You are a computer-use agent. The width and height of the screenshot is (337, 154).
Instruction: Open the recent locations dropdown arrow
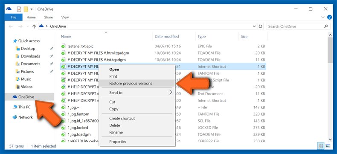27,26
